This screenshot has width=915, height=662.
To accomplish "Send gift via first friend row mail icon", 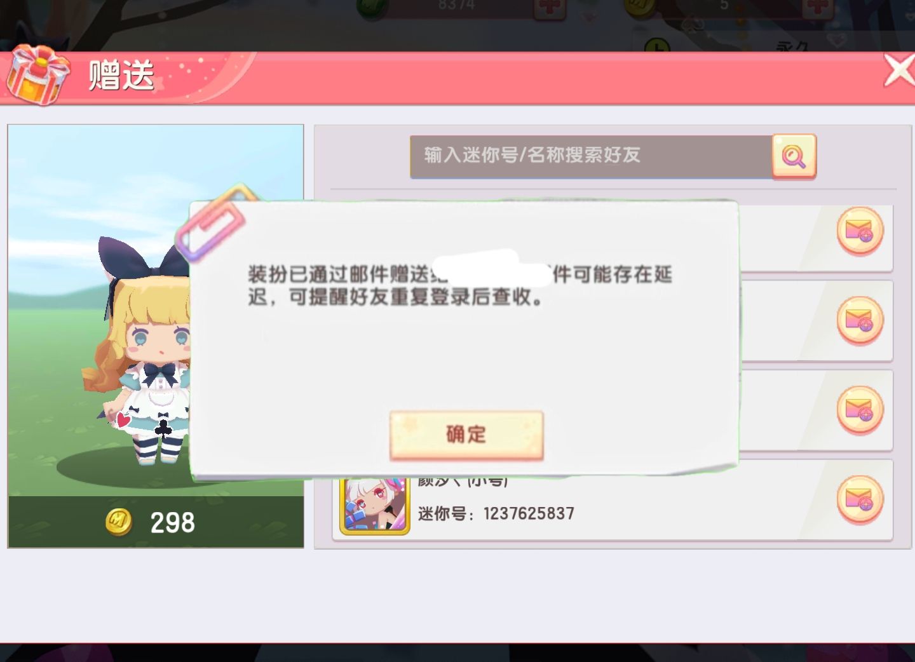I will pyautogui.click(x=860, y=231).
